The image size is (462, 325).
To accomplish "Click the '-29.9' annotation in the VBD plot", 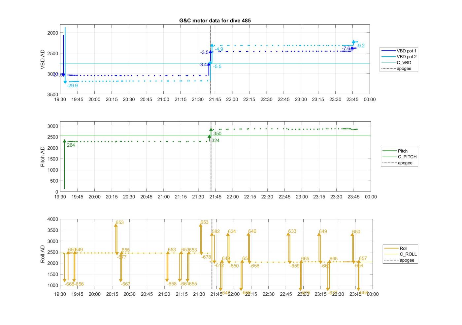I will click(x=72, y=86).
